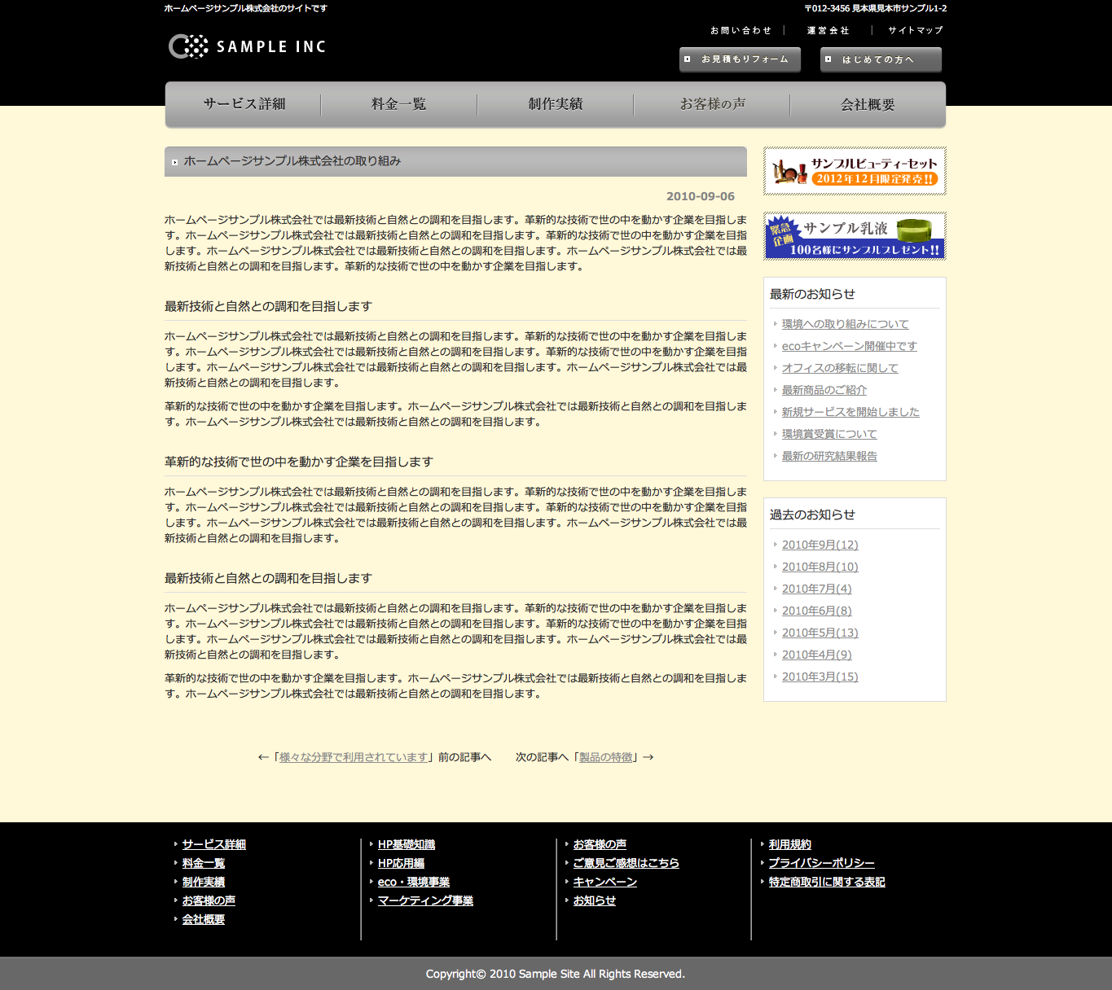The height and width of the screenshot is (990, 1112).
Task: Select the 会社概要 navigation tab
Action: [868, 104]
